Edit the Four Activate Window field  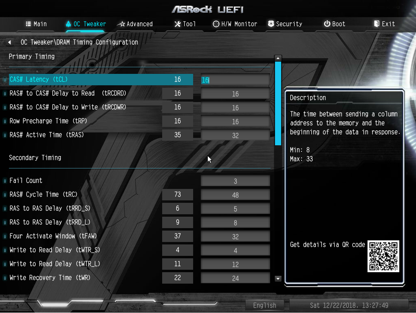pyautogui.click(x=236, y=236)
